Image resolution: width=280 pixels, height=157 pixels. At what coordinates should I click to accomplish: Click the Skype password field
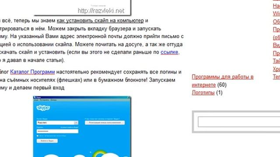57,131
